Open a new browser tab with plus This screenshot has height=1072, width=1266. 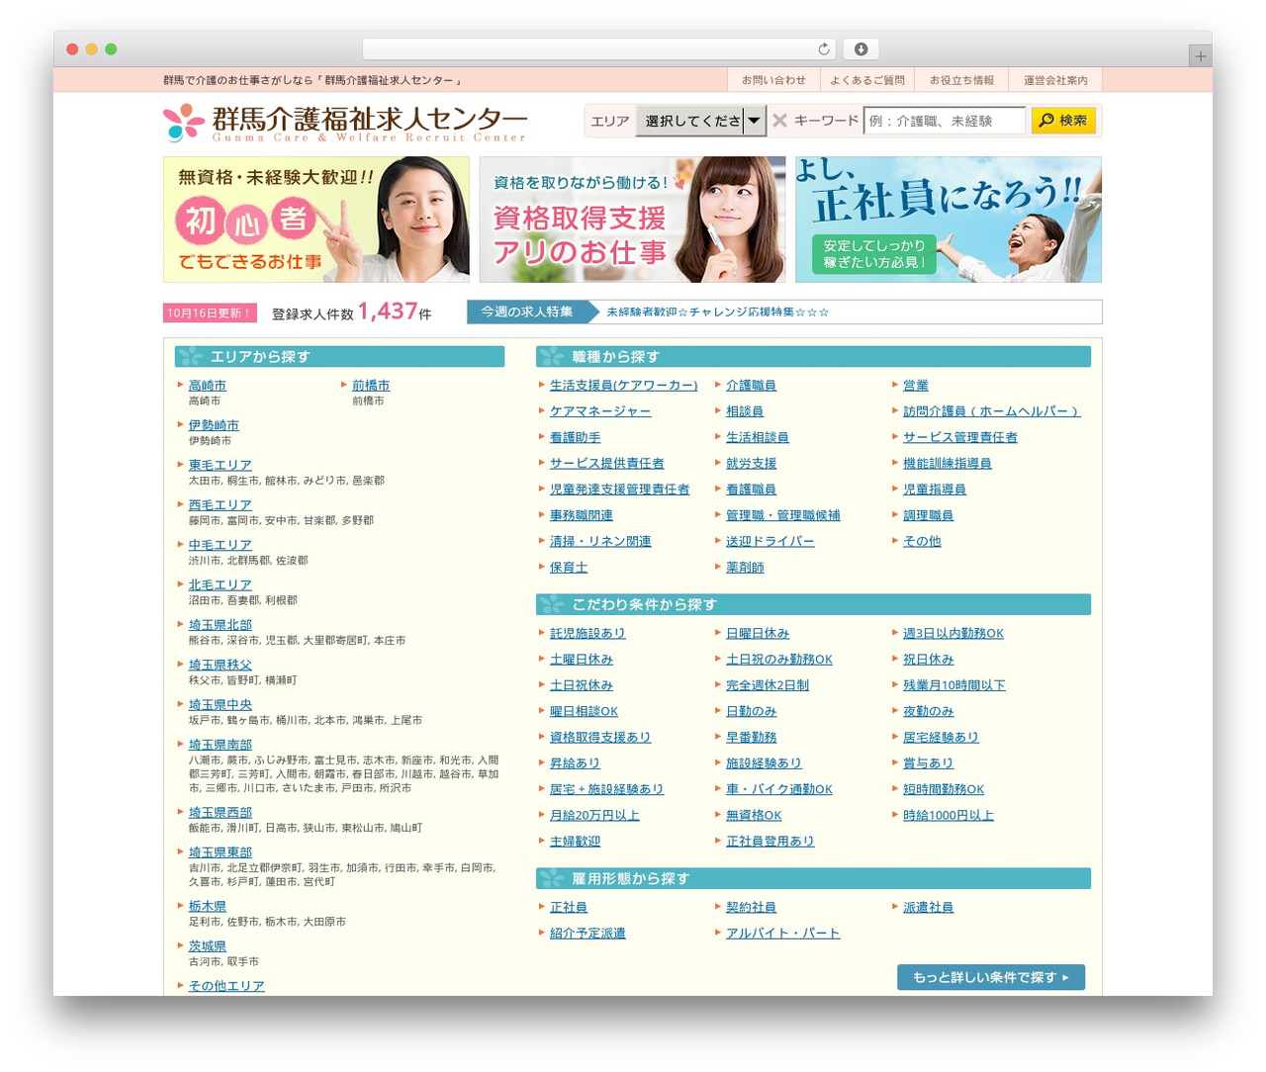pos(1200,55)
